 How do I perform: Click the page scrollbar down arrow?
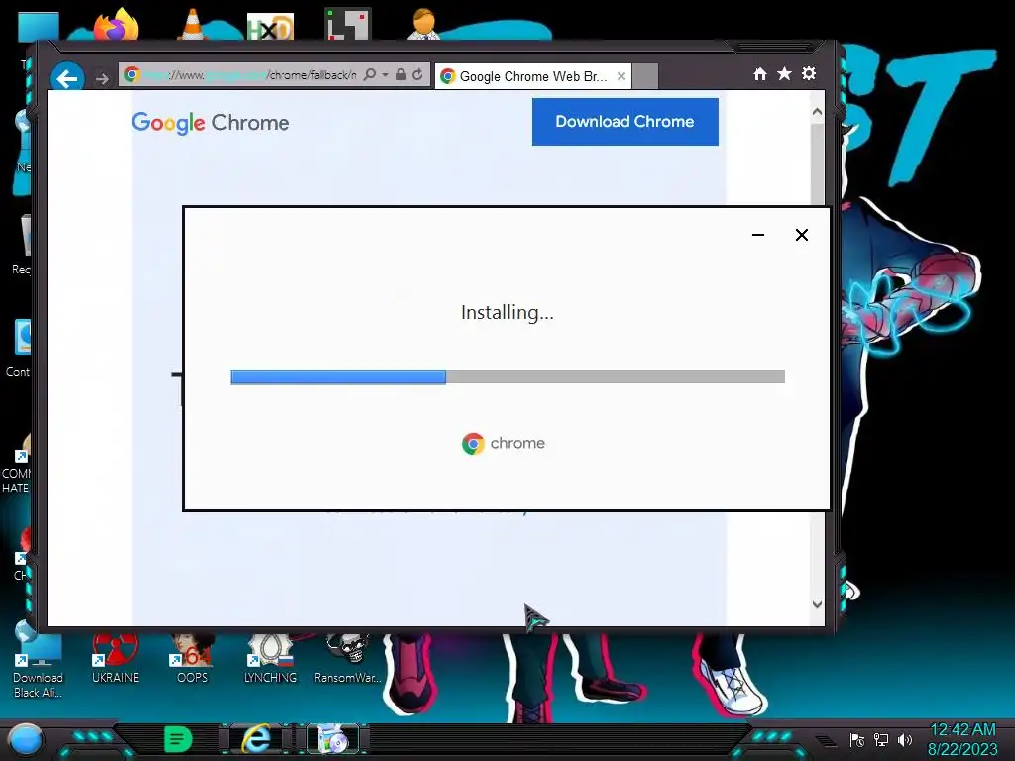click(817, 604)
